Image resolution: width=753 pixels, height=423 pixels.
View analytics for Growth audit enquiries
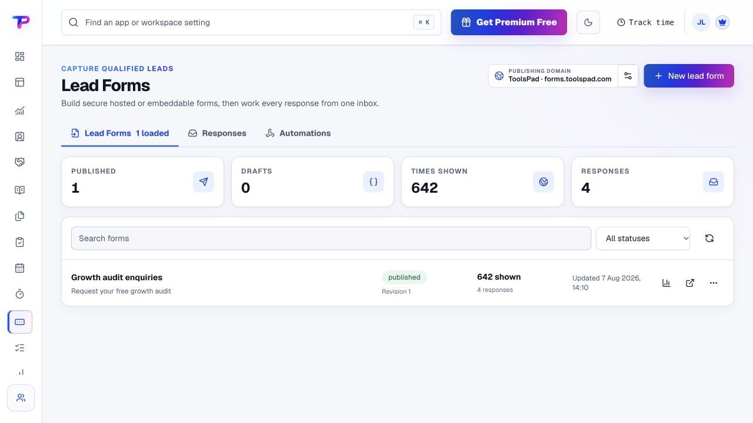click(667, 283)
